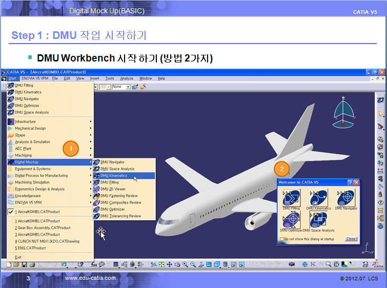Click the Fit All In toolbar icon
387x288 pixels.
point(162,264)
